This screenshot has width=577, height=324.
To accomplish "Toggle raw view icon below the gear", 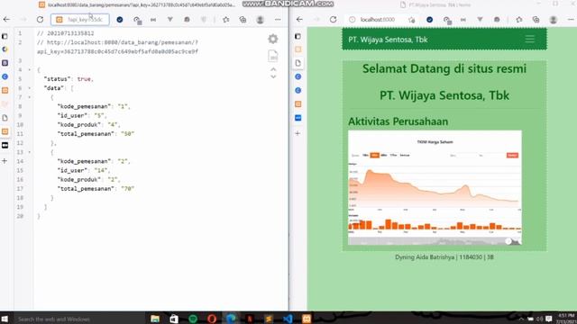I will (x=273, y=56).
